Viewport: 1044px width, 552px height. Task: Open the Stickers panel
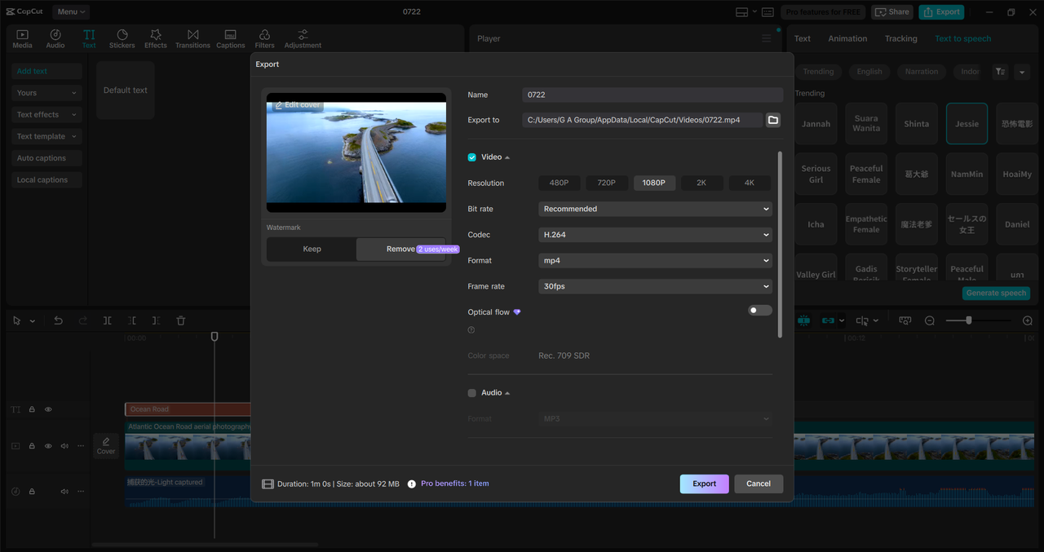coord(122,38)
